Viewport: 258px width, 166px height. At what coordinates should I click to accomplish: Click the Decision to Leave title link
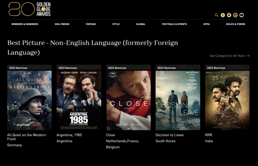[x=169, y=135]
